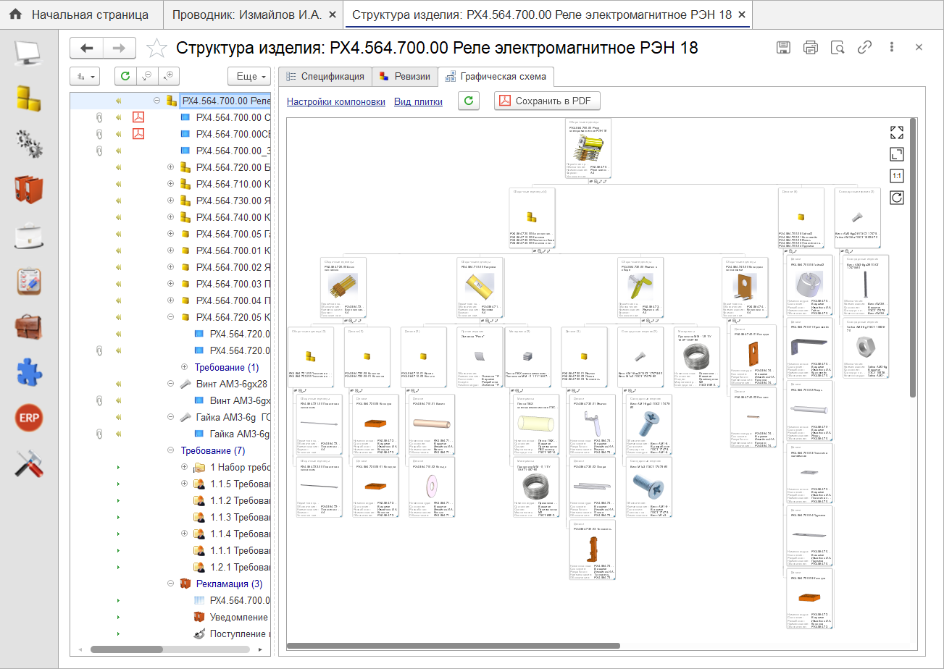Expand the PX4.564.720.00 tree node
Screen dimensions: 944x669
171,167
